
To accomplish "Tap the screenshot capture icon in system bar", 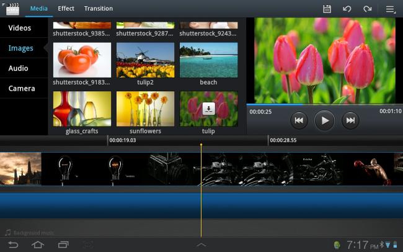I will [x=88, y=245].
